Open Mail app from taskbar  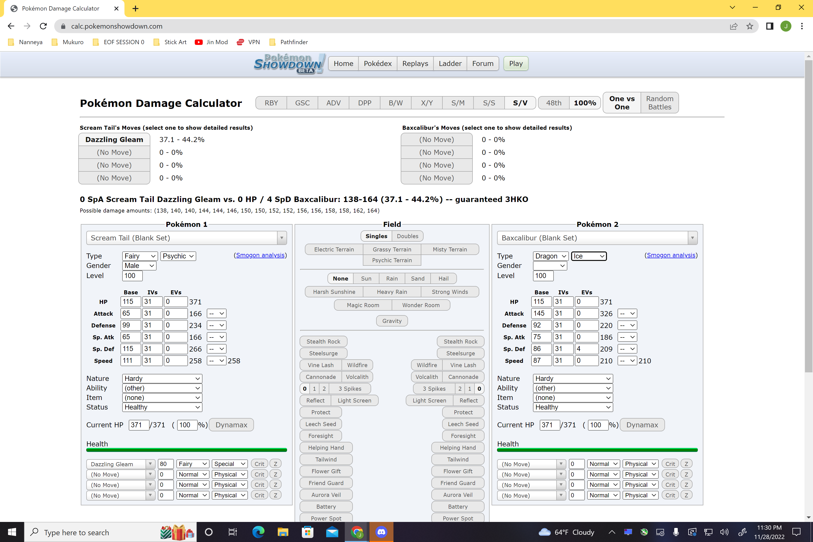coord(332,532)
